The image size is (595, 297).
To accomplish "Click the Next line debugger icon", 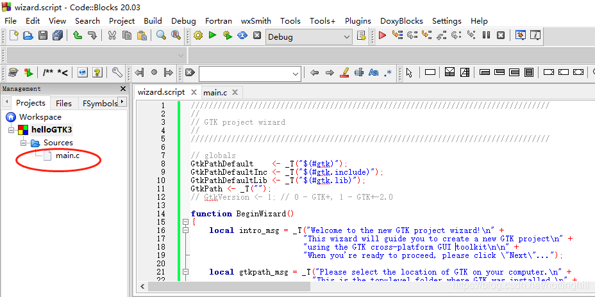I will tap(412, 35).
